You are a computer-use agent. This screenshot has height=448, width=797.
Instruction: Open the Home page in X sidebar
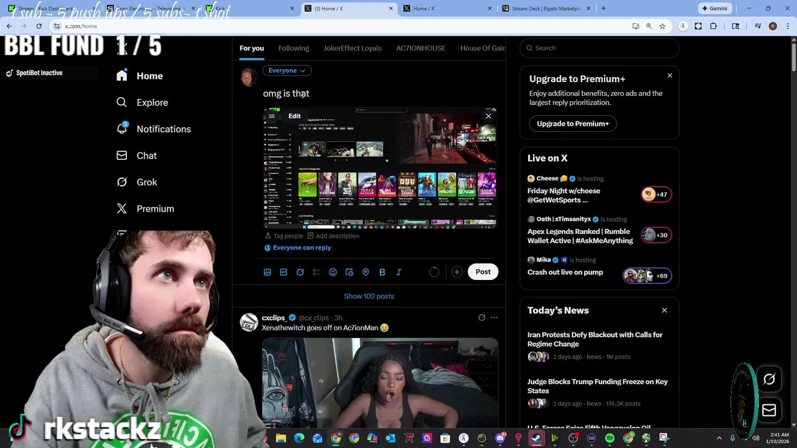139,76
